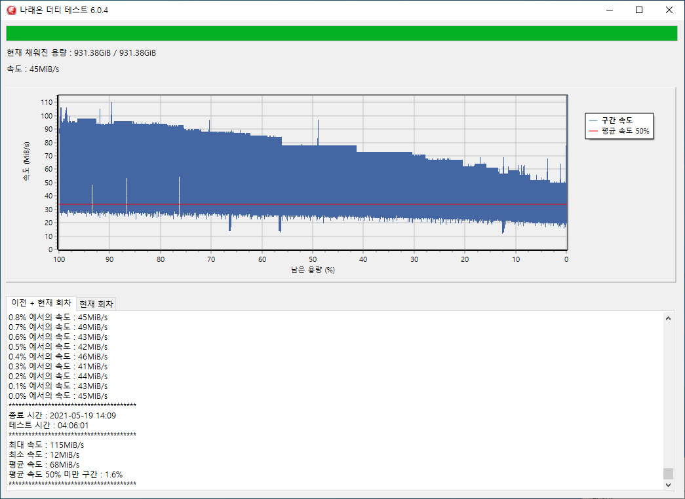Select log line 0.0% 에서의 속도 : 45MiB/s

click(58, 396)
